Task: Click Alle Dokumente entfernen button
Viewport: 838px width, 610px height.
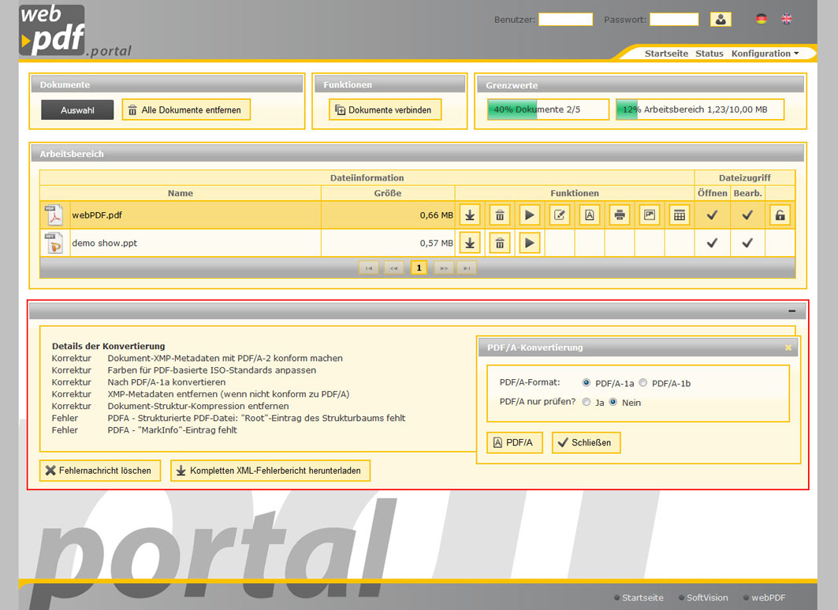Action: tap(186, 110)
